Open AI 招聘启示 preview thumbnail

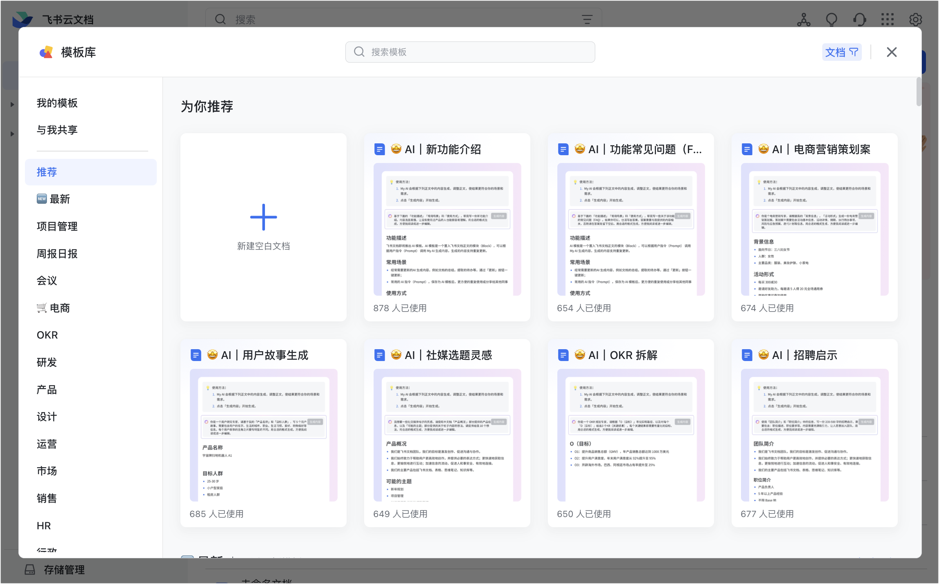pos(814,435)
